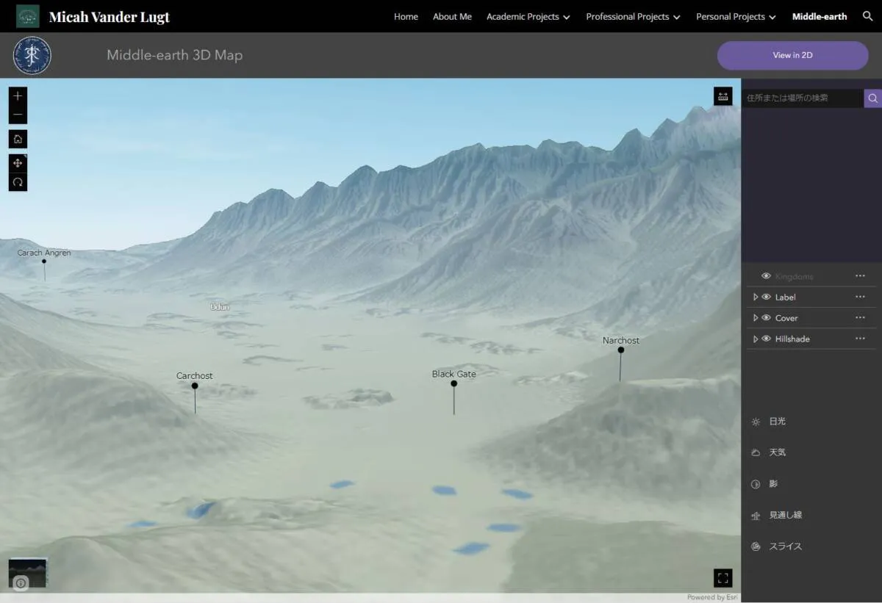882x603 pixels.
Task: Go to the Home page
Action: pos(406,16)
